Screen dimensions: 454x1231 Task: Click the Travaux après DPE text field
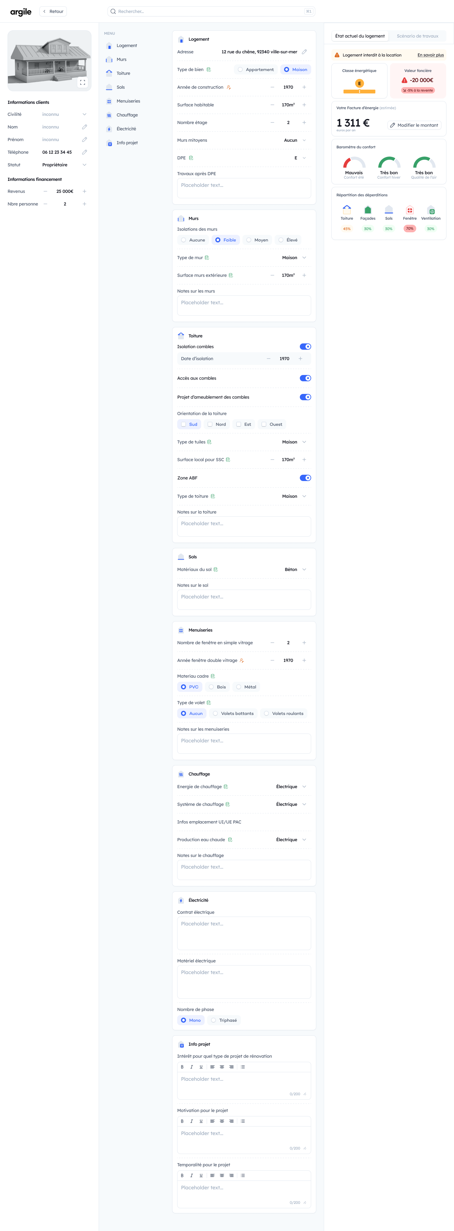[x=244, y=188]
